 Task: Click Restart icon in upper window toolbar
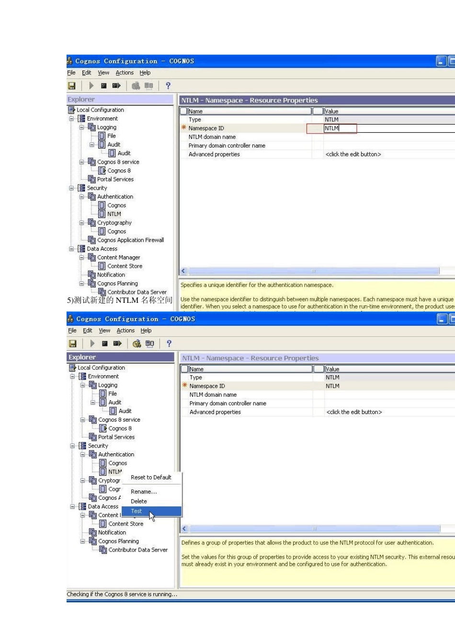(x=116, y=86)
